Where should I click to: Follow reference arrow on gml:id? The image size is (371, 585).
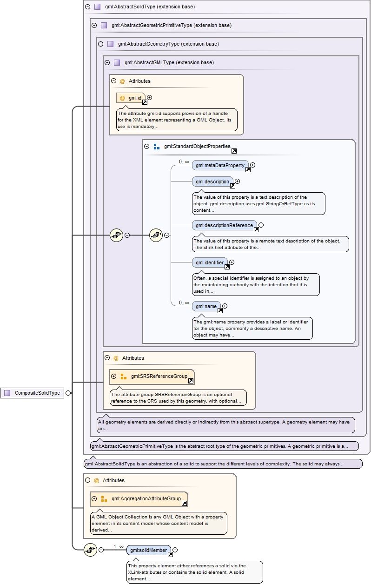pos(145,101)
